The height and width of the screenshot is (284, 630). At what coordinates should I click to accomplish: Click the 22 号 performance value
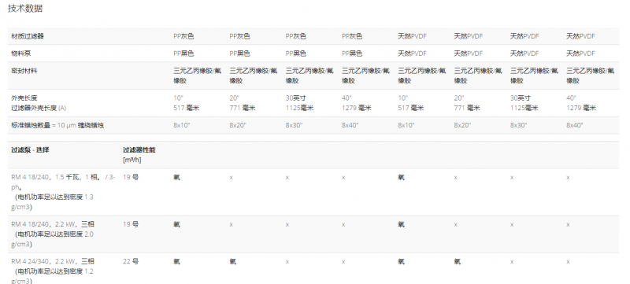pyautogui.click(x=131, y=261)
